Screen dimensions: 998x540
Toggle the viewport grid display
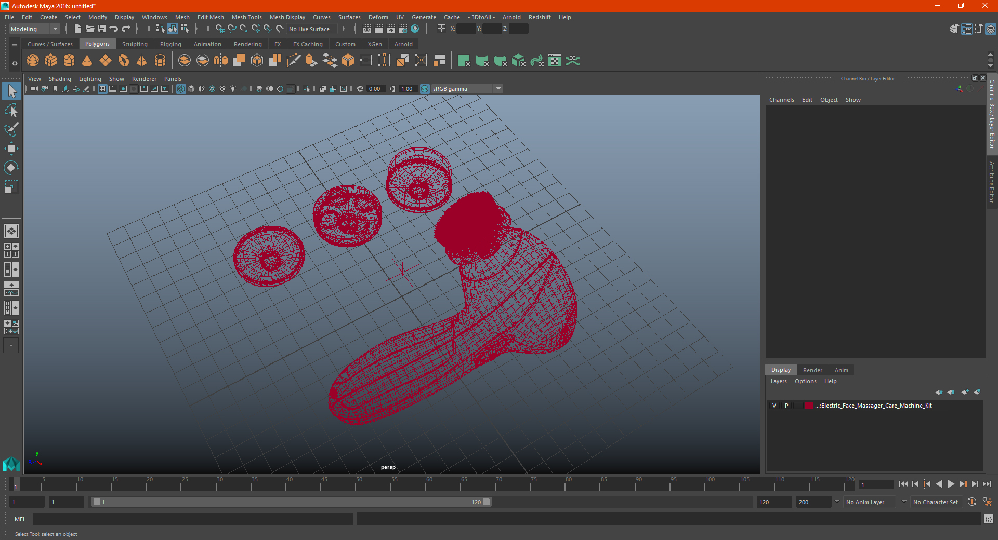(x=102, y=89)
